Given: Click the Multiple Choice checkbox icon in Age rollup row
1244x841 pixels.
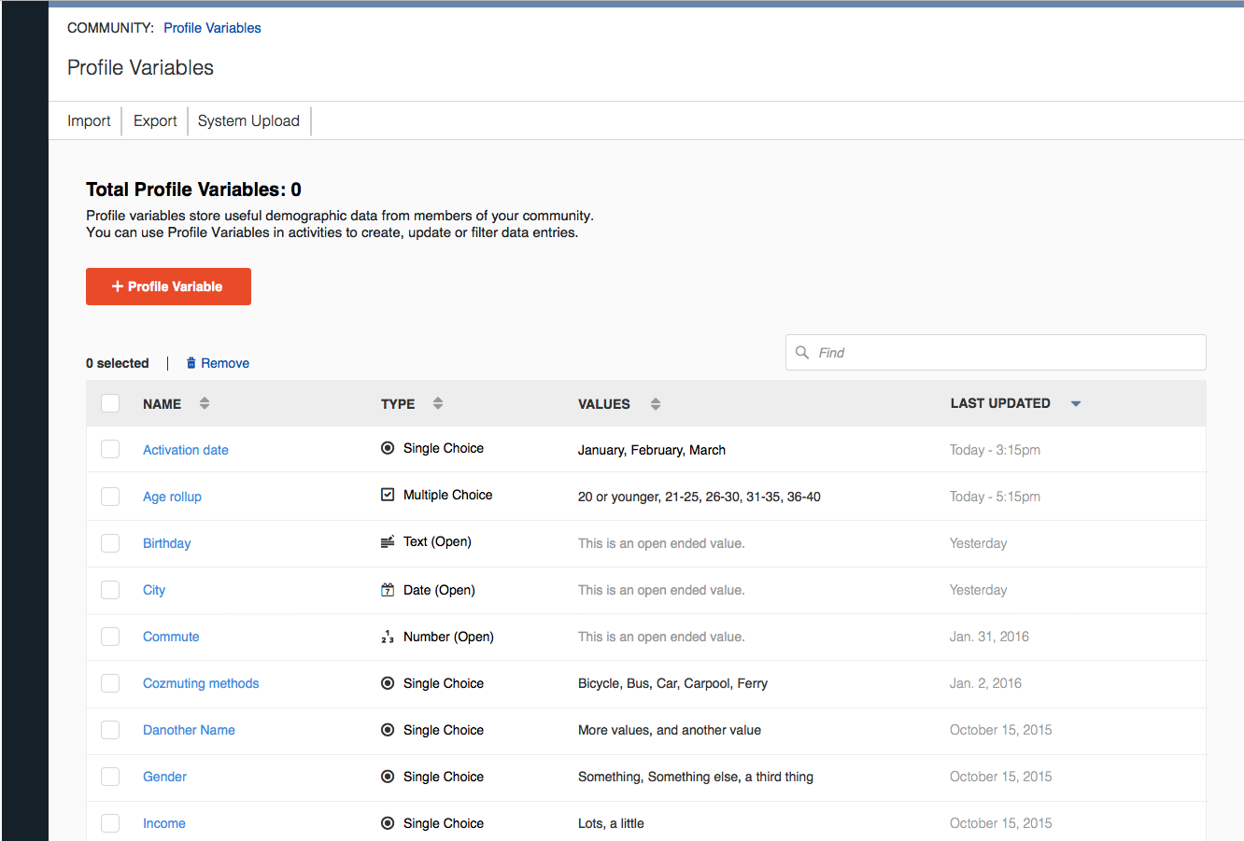Looking at the screenshot, I should tap(388, 495).
